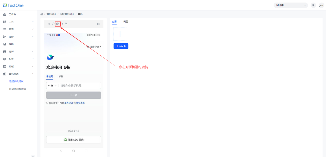Click the plus box to add APK
Image resolution: width=326 pixels, height=157 pixels.
click(120, 34)
